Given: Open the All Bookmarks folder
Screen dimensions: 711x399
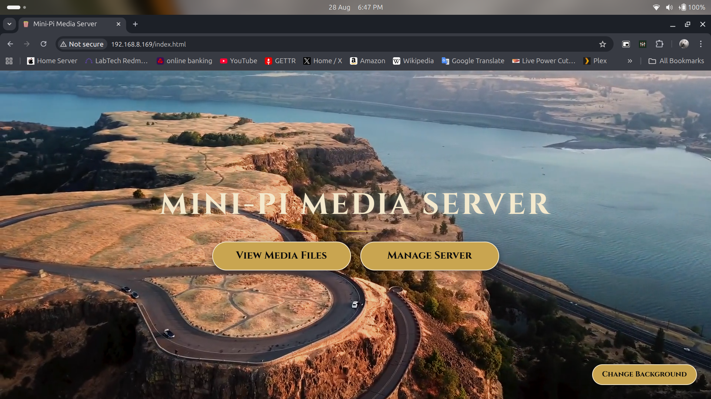Looking at the screenshot, I should (676, 61).
